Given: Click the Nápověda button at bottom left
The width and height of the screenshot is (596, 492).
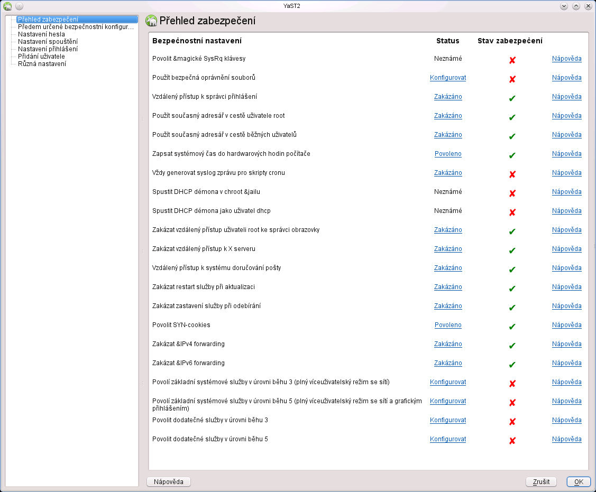Looking at the screenshot, I should click(x=168, y=482).
